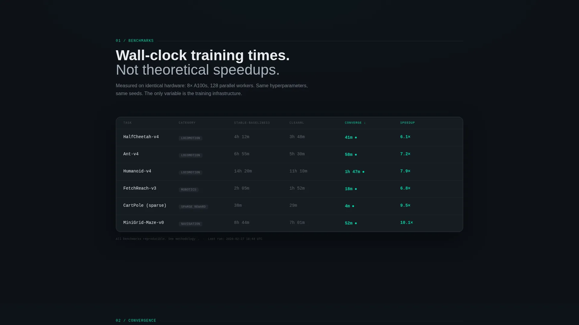Click the 5h 30m CleanRL time
579x325 pixels.
297,154
